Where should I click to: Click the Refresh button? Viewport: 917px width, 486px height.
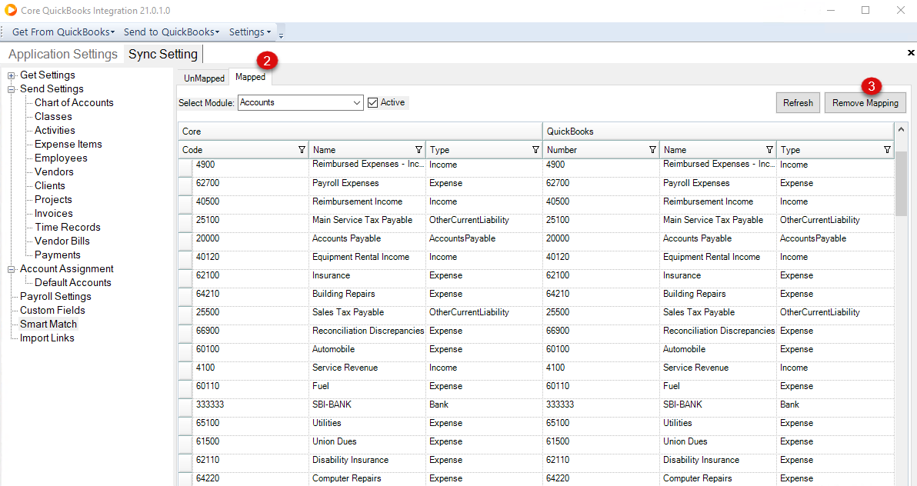pos(798,103)
